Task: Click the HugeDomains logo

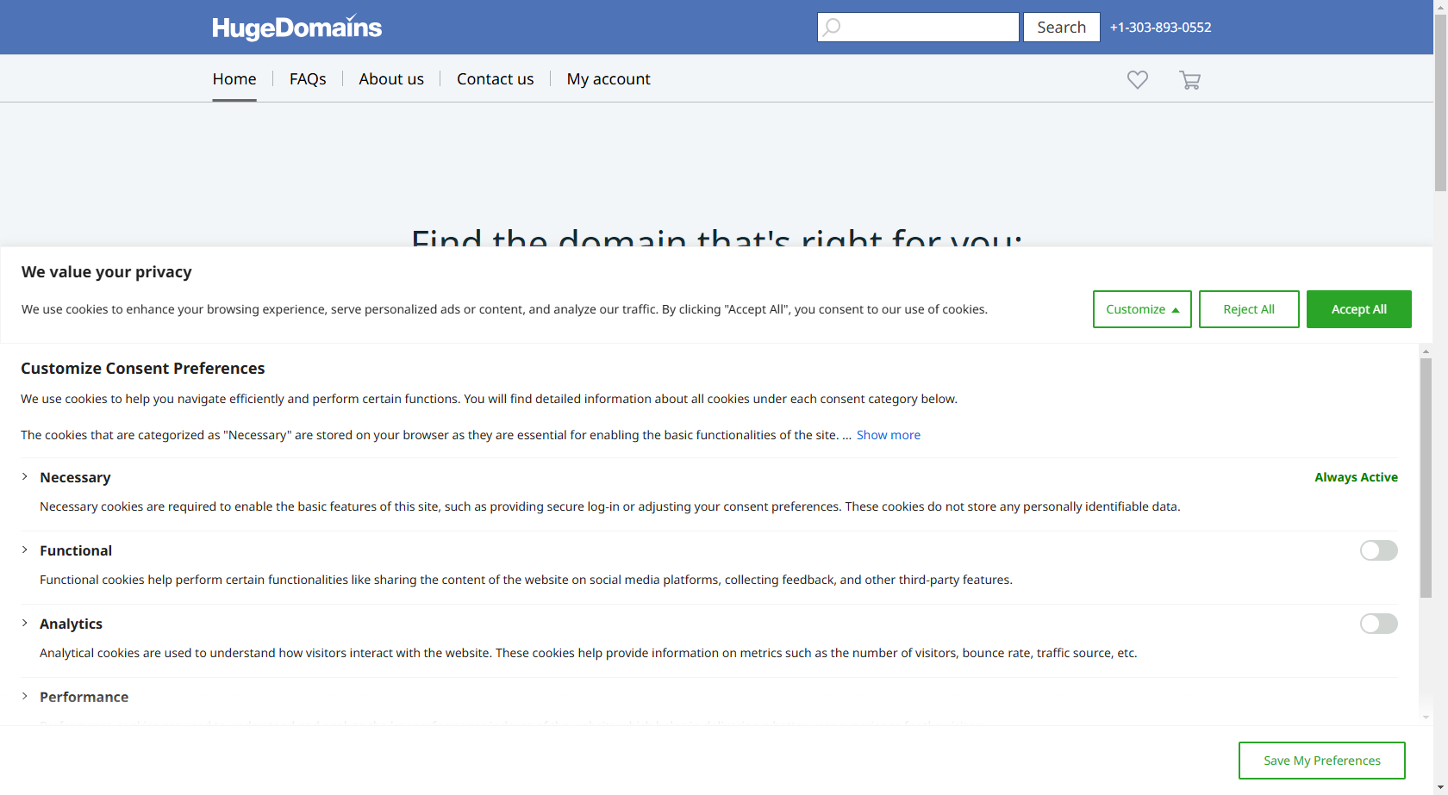Action: [296, 28]
